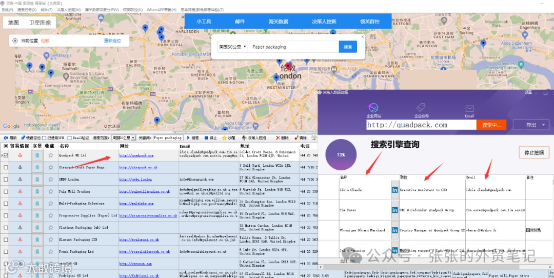The image size is (554, 278).
Task: Open 搜索范围 dropdown in results toolbar
Action: [123, 138]
